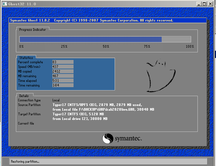
Task: Click the kali2020live.GHO file path line
Action: 103,109
